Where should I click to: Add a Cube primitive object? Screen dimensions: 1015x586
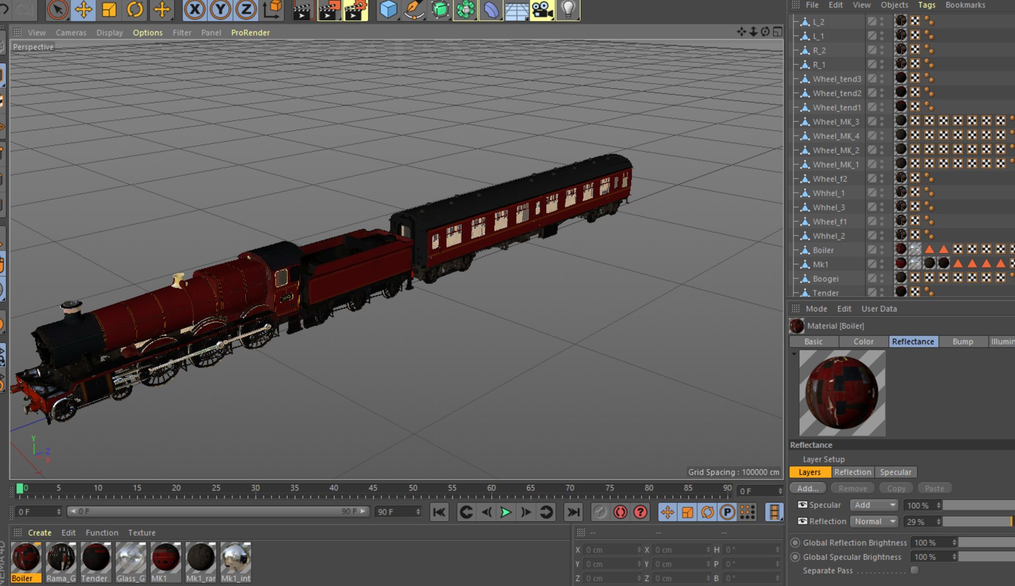click(388, 10)
